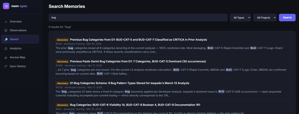Click the Observations list icon

coord(6,30)
